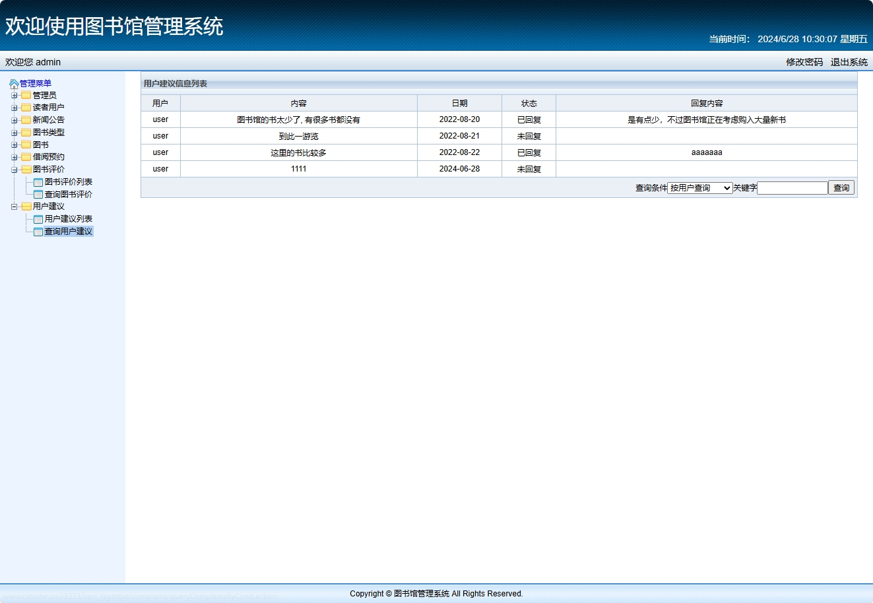This screenshot has width=873, height=603.
Task: Click the folder icon beside 管理员
Action: click(x=24, y=95)
